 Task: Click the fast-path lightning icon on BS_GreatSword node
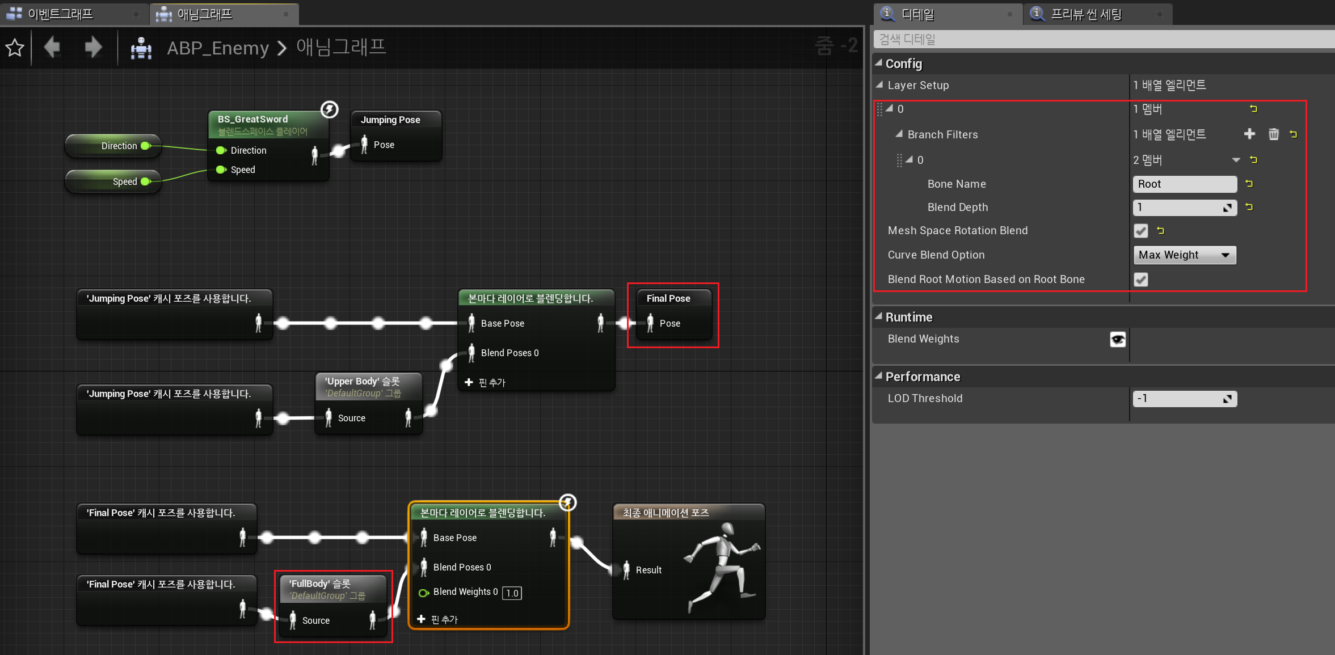click(x=330, y=109)
